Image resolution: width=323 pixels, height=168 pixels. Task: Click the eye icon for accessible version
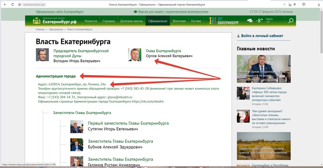pyautogui.click(x=135, y=12)
